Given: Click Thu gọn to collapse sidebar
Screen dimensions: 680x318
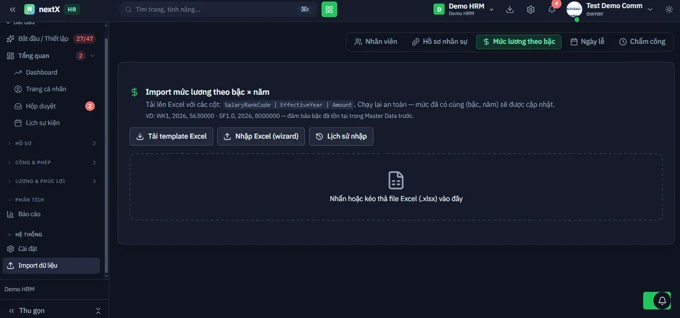Looking at the screenshot, I should click(32, 311).
